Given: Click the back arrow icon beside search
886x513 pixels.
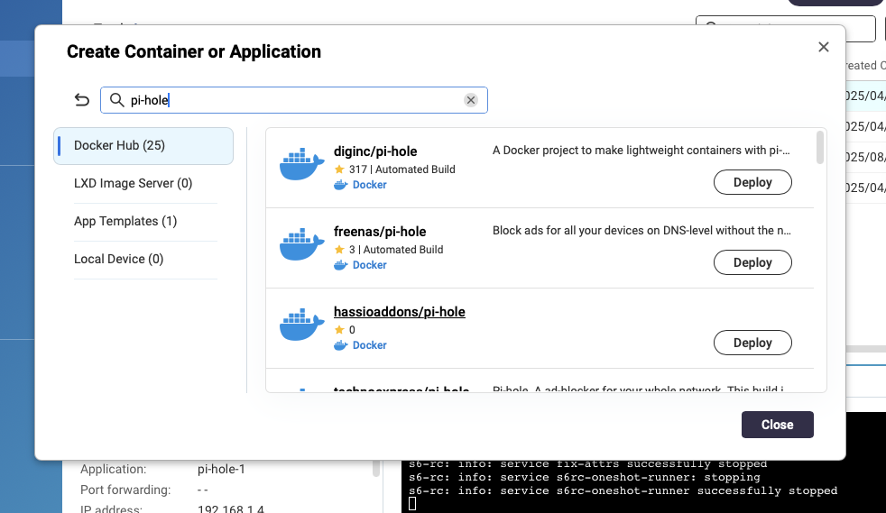Looking at the screenshot, I should 82,100.
